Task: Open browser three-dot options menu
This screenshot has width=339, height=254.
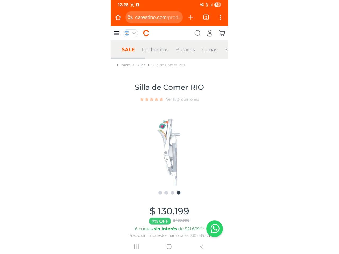Action: pos(221,17)
